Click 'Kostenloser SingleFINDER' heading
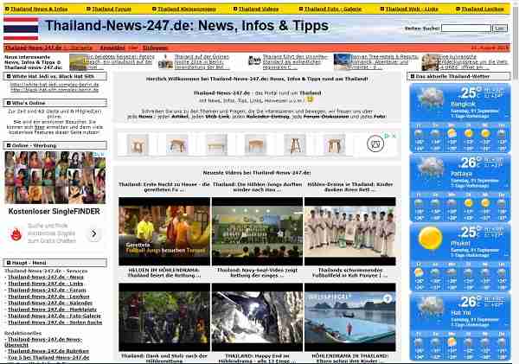This screenshot has height=364, width=519. 54,212
